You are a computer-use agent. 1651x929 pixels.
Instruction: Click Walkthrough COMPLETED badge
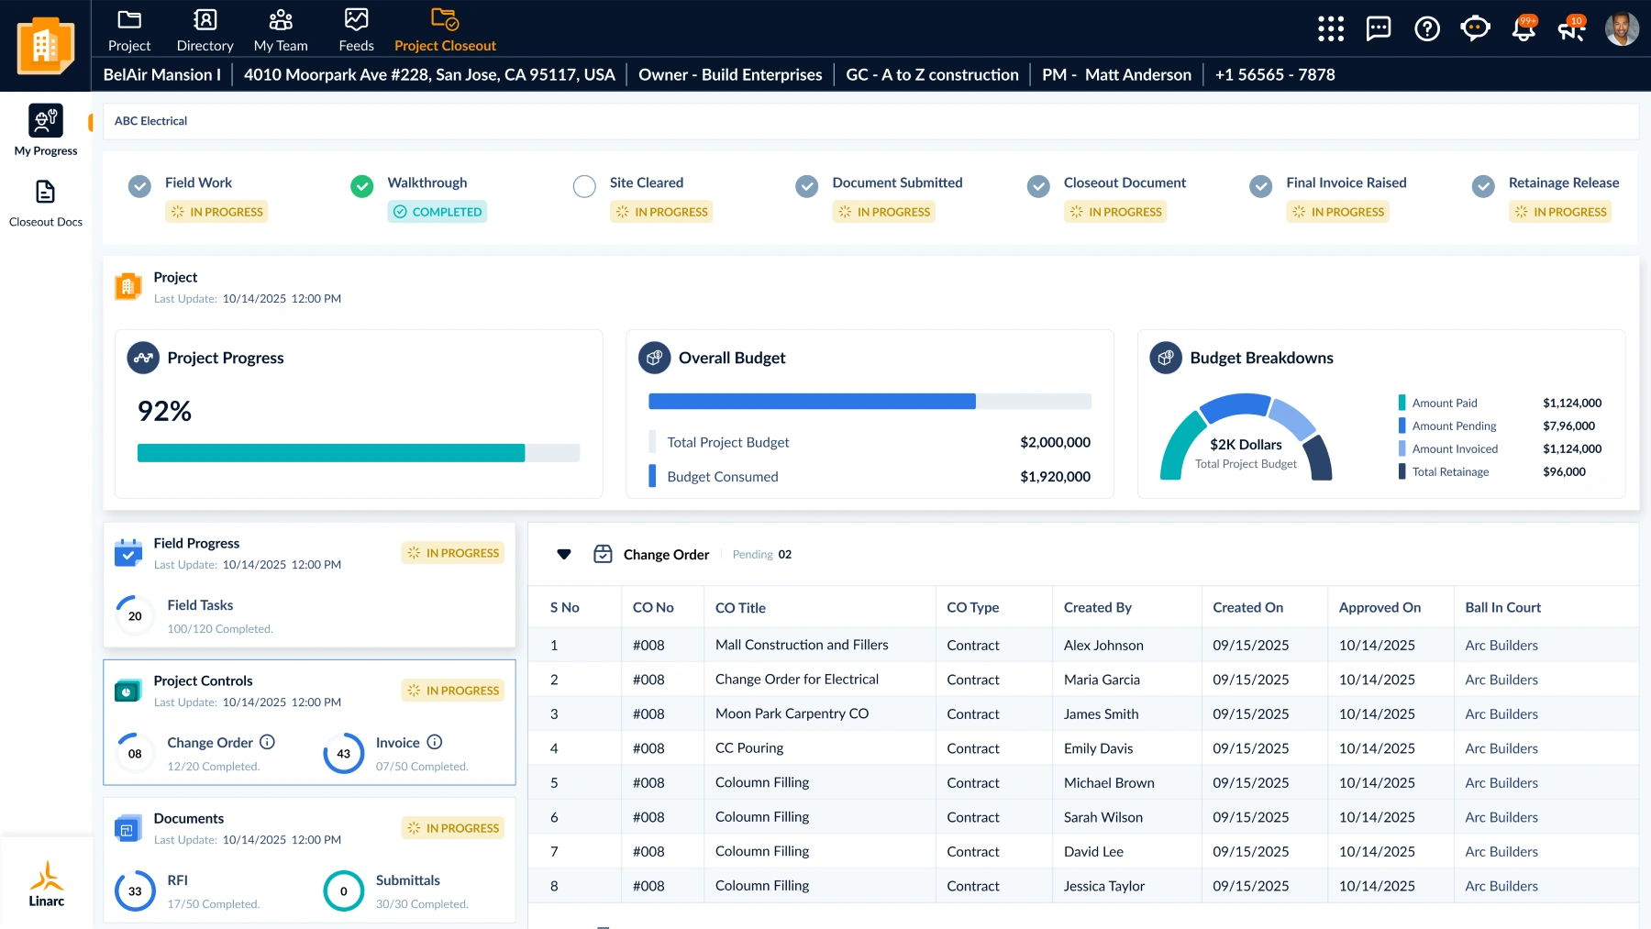tap(438, 212)
